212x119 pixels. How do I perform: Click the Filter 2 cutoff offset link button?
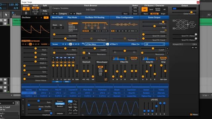[167, 49]
